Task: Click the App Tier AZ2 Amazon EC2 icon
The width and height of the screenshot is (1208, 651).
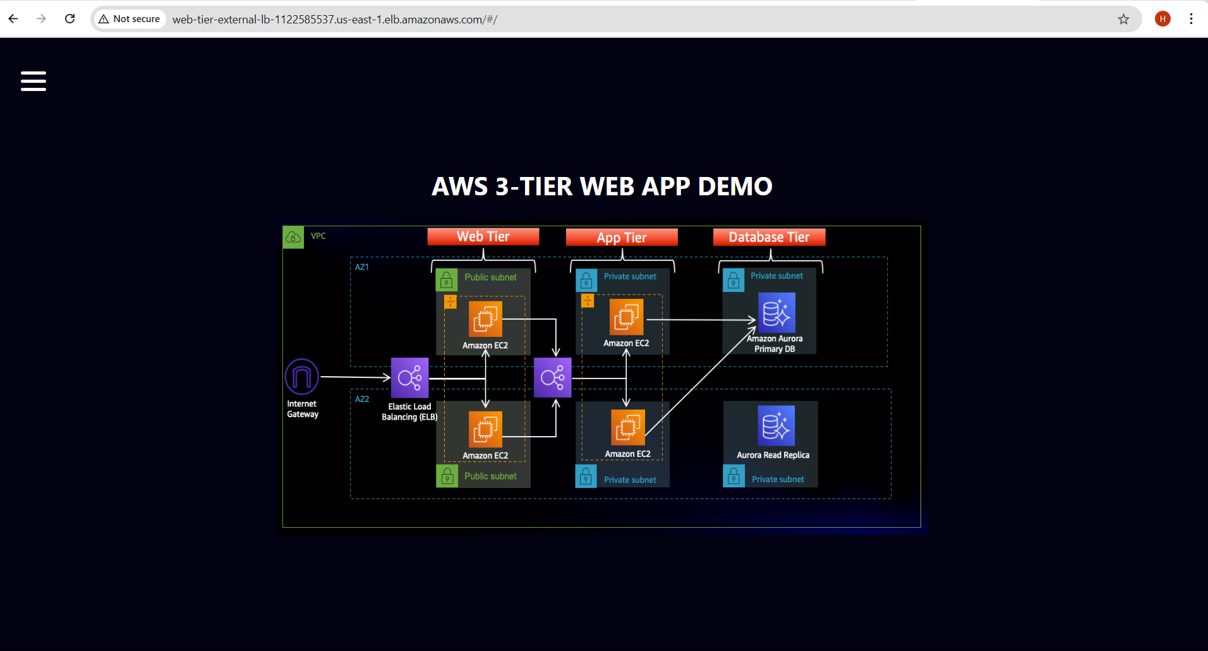Action: (628, 427)
